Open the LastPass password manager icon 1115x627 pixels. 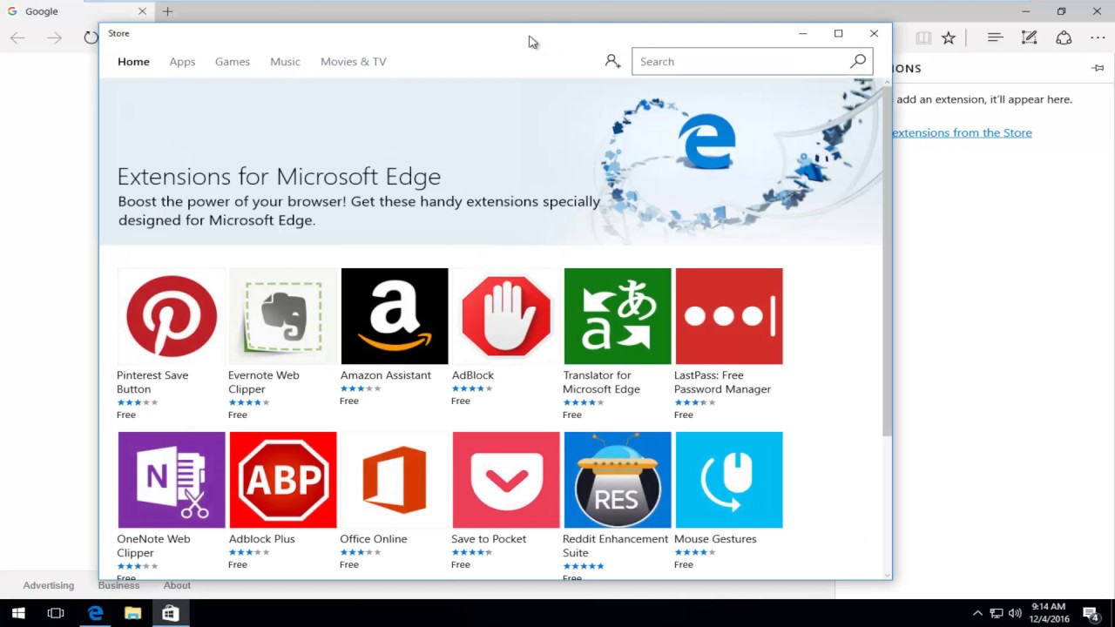(728, 316)
